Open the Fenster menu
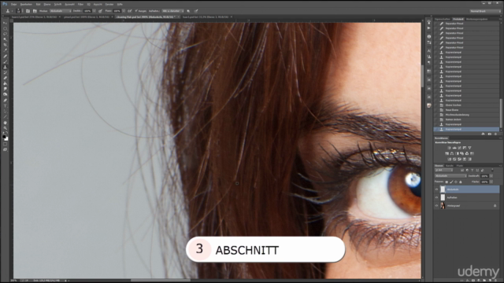504x283 pixels. tap(109, 5)
